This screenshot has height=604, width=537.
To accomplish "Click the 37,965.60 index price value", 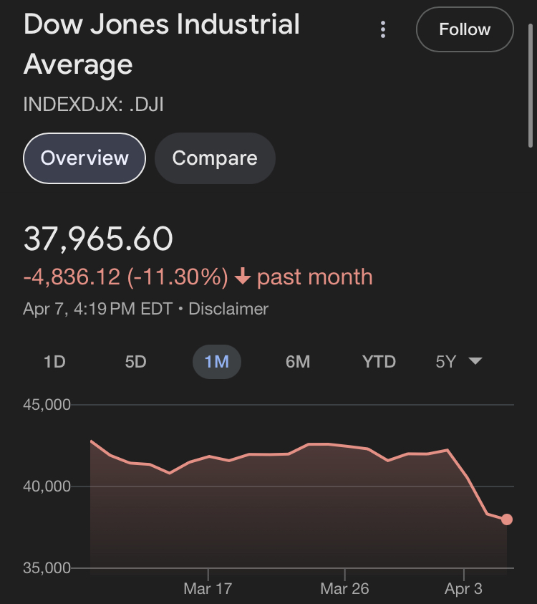I will point(98,239).
